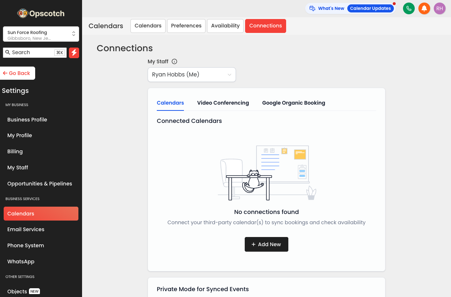
Task: Open Opportunities & Pipelines settings
Action: click(x=40, y=184)
